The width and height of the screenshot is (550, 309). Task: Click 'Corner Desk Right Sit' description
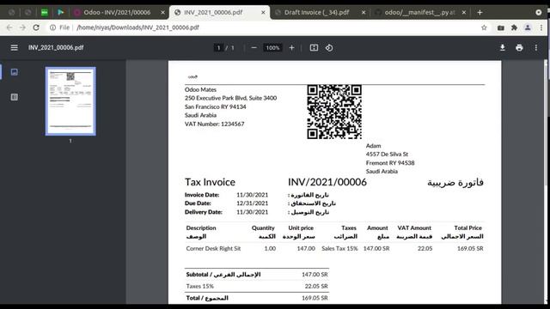pyautogui.click(x=213, y=248)
